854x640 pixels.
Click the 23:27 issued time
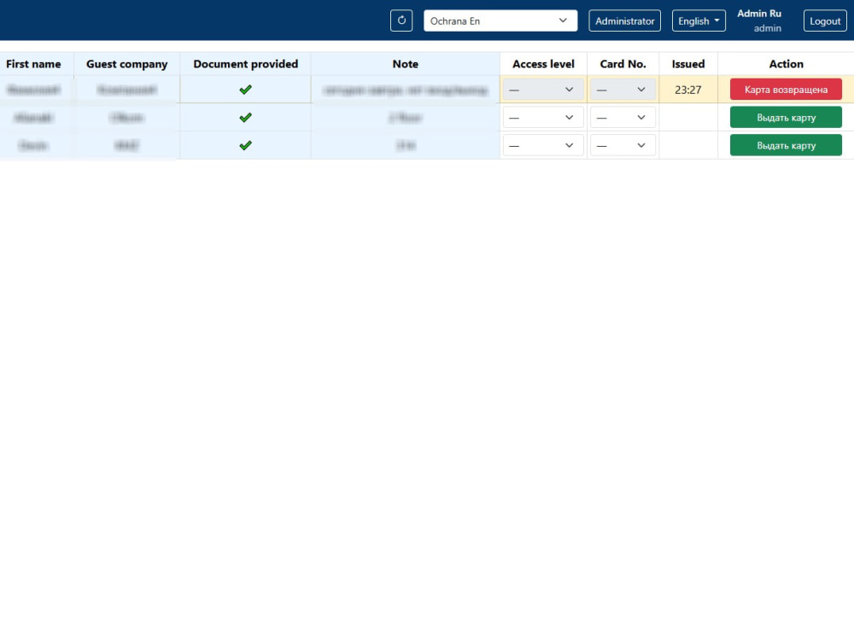687,90
